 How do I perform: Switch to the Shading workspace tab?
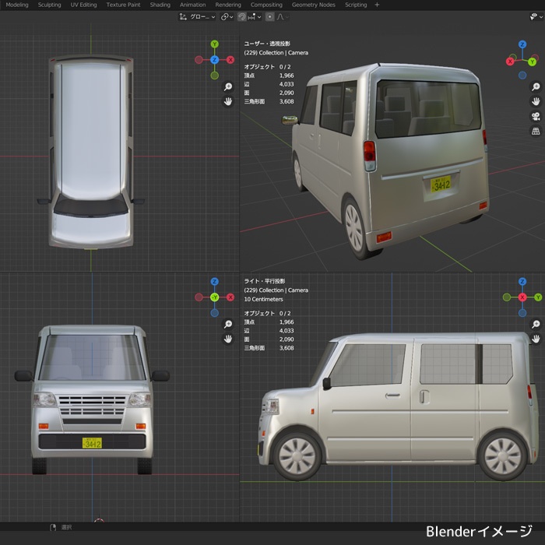point(160,5)
